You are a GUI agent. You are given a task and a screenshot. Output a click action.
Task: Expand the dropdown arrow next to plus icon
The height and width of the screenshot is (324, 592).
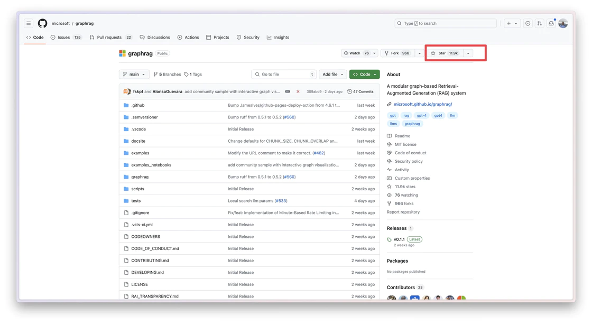tap(516, 23)
